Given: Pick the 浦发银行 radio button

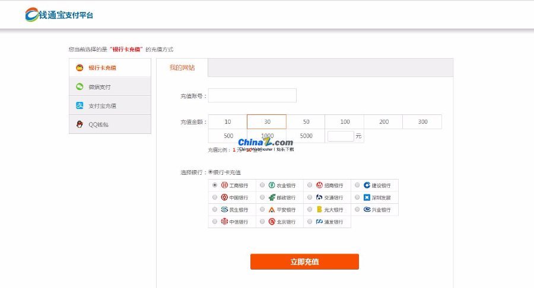Looking at the screenshot, I should click(310, 222).
